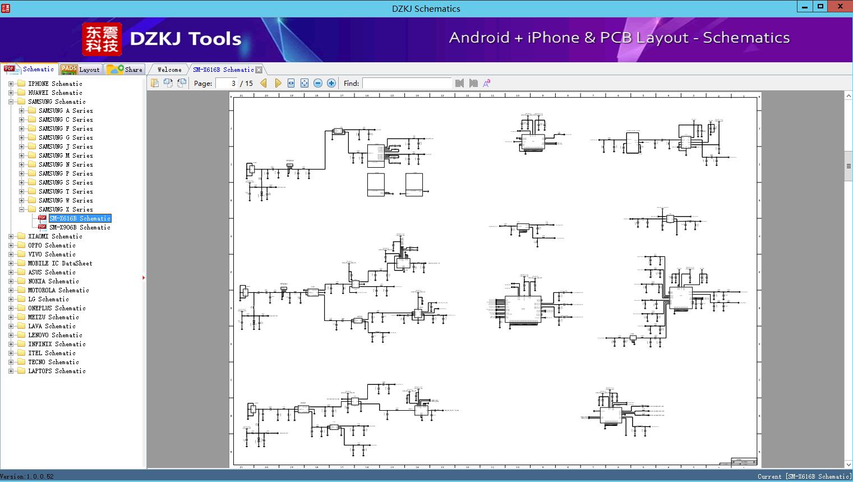The image size is (853, 482).
Task: Find previous search match
Action: point(460,83)
